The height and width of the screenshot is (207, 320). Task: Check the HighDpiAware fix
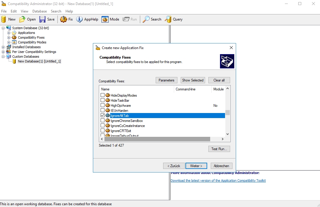pyautogui.click(x=102, y=105)
